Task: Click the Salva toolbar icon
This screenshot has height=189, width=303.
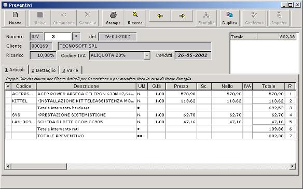Action: coord(40,18)
